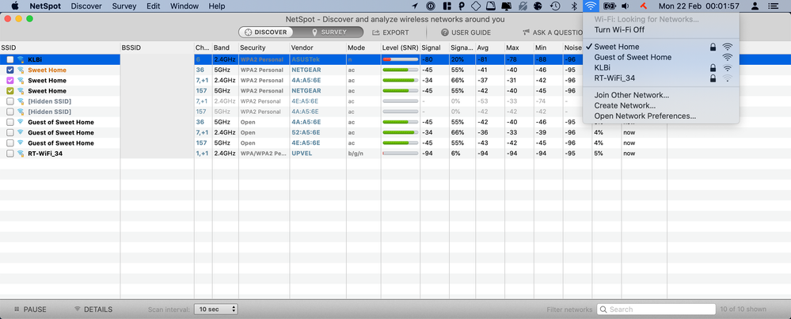Export the discovered networks
791x319 pixels.
click(390, 32)
